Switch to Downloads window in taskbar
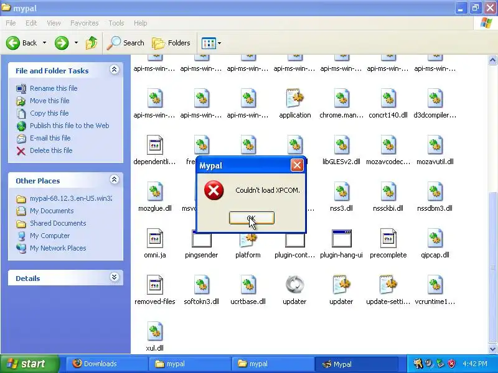The image size is (498, 373). tap(106, 364)
